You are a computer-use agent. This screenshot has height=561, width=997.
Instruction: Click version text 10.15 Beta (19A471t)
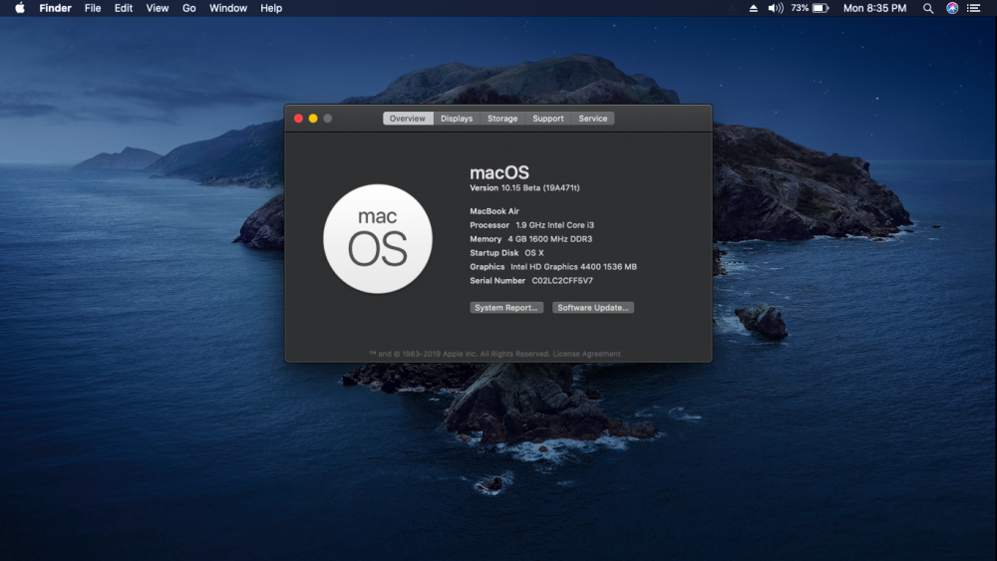click(x=540, y=188)
